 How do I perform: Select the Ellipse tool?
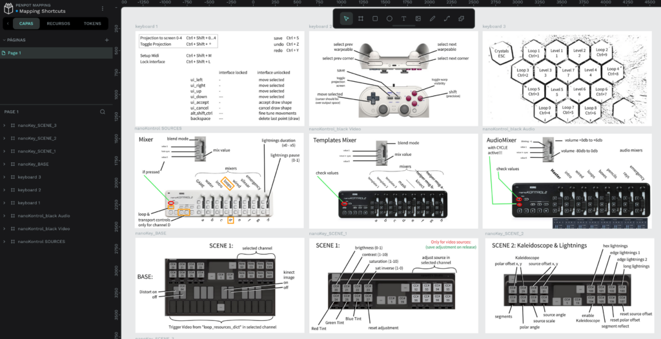(389, 19)
